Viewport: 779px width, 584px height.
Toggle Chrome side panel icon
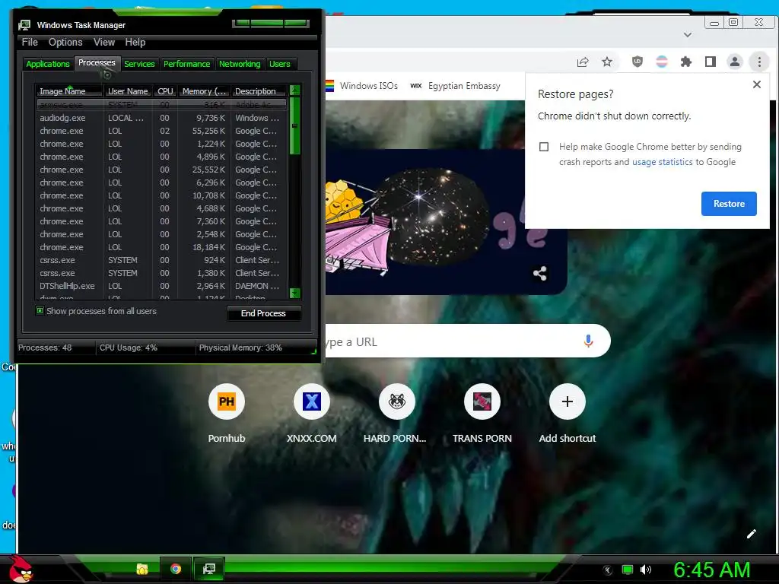pyautogui.click(x=711, y=62)
